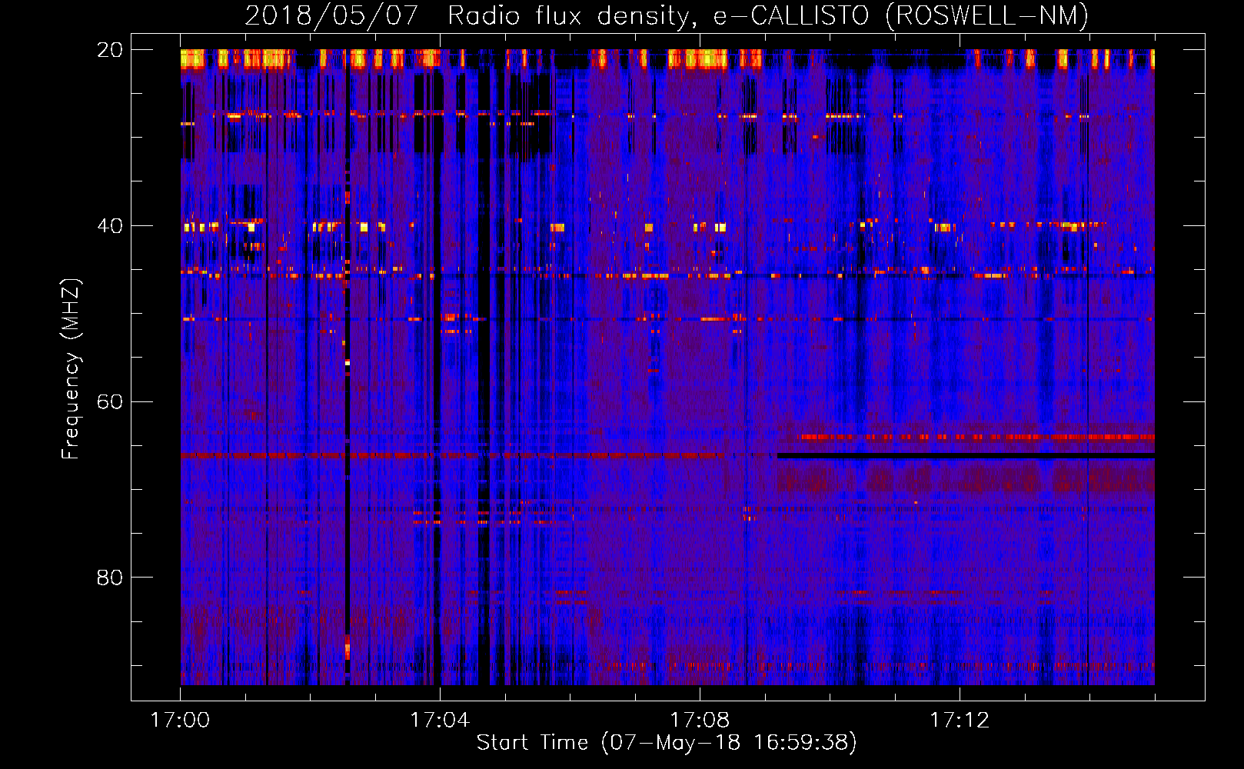Click the 80 frequency tick label
The image size is (1244, 769).
(110, 578)
